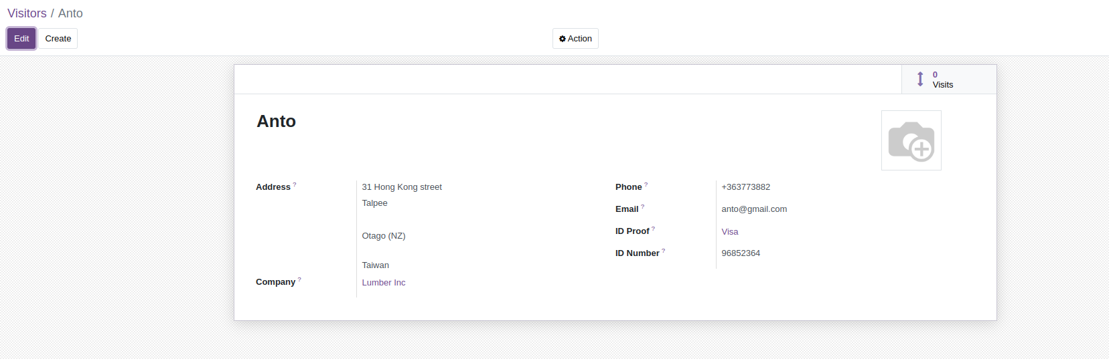This screenshot has height=359, width=1109.
Task: Click the help tooltip mark beside ID Number
Action: tap(664, 251)
